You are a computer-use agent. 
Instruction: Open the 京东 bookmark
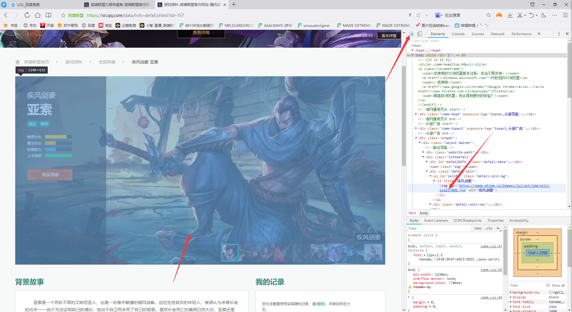tap(30, 25)
